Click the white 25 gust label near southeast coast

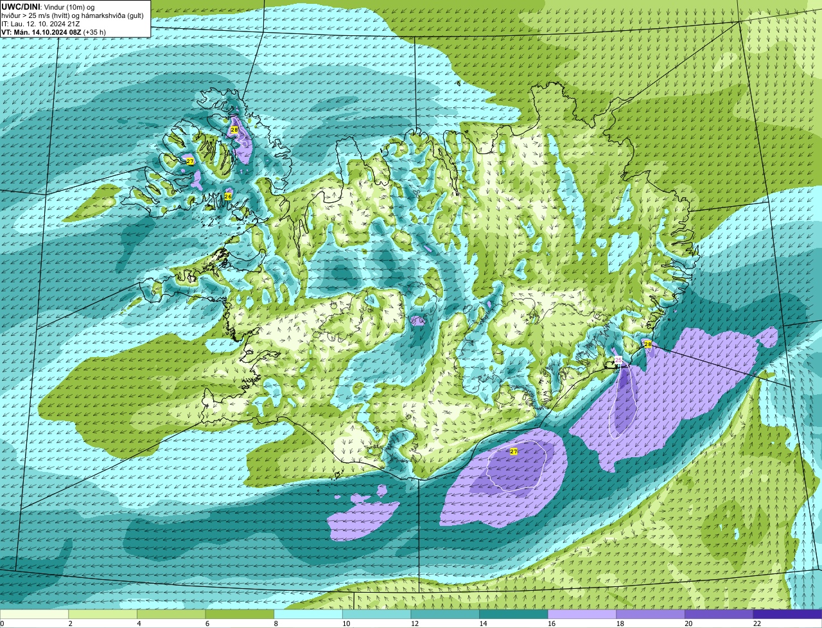pyautogui.click(x=618, y=360)
